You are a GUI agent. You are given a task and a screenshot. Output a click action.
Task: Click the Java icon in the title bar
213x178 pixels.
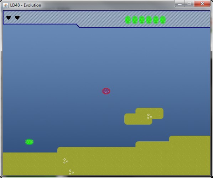click(x=6, y=5)
